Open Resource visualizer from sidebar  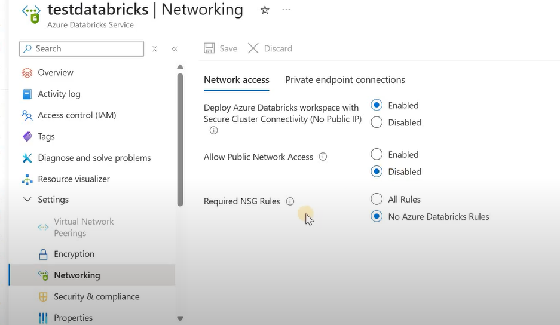tap(74, 179)
